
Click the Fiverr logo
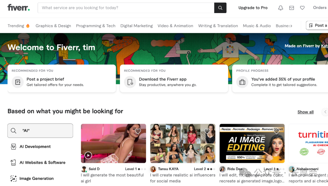19,8
